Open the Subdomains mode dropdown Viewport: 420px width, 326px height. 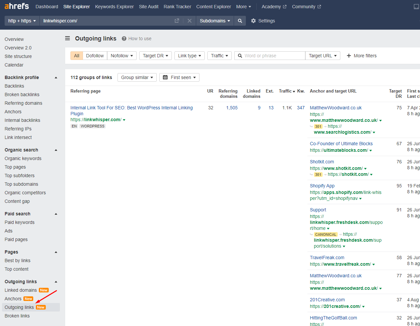point(215,20)
